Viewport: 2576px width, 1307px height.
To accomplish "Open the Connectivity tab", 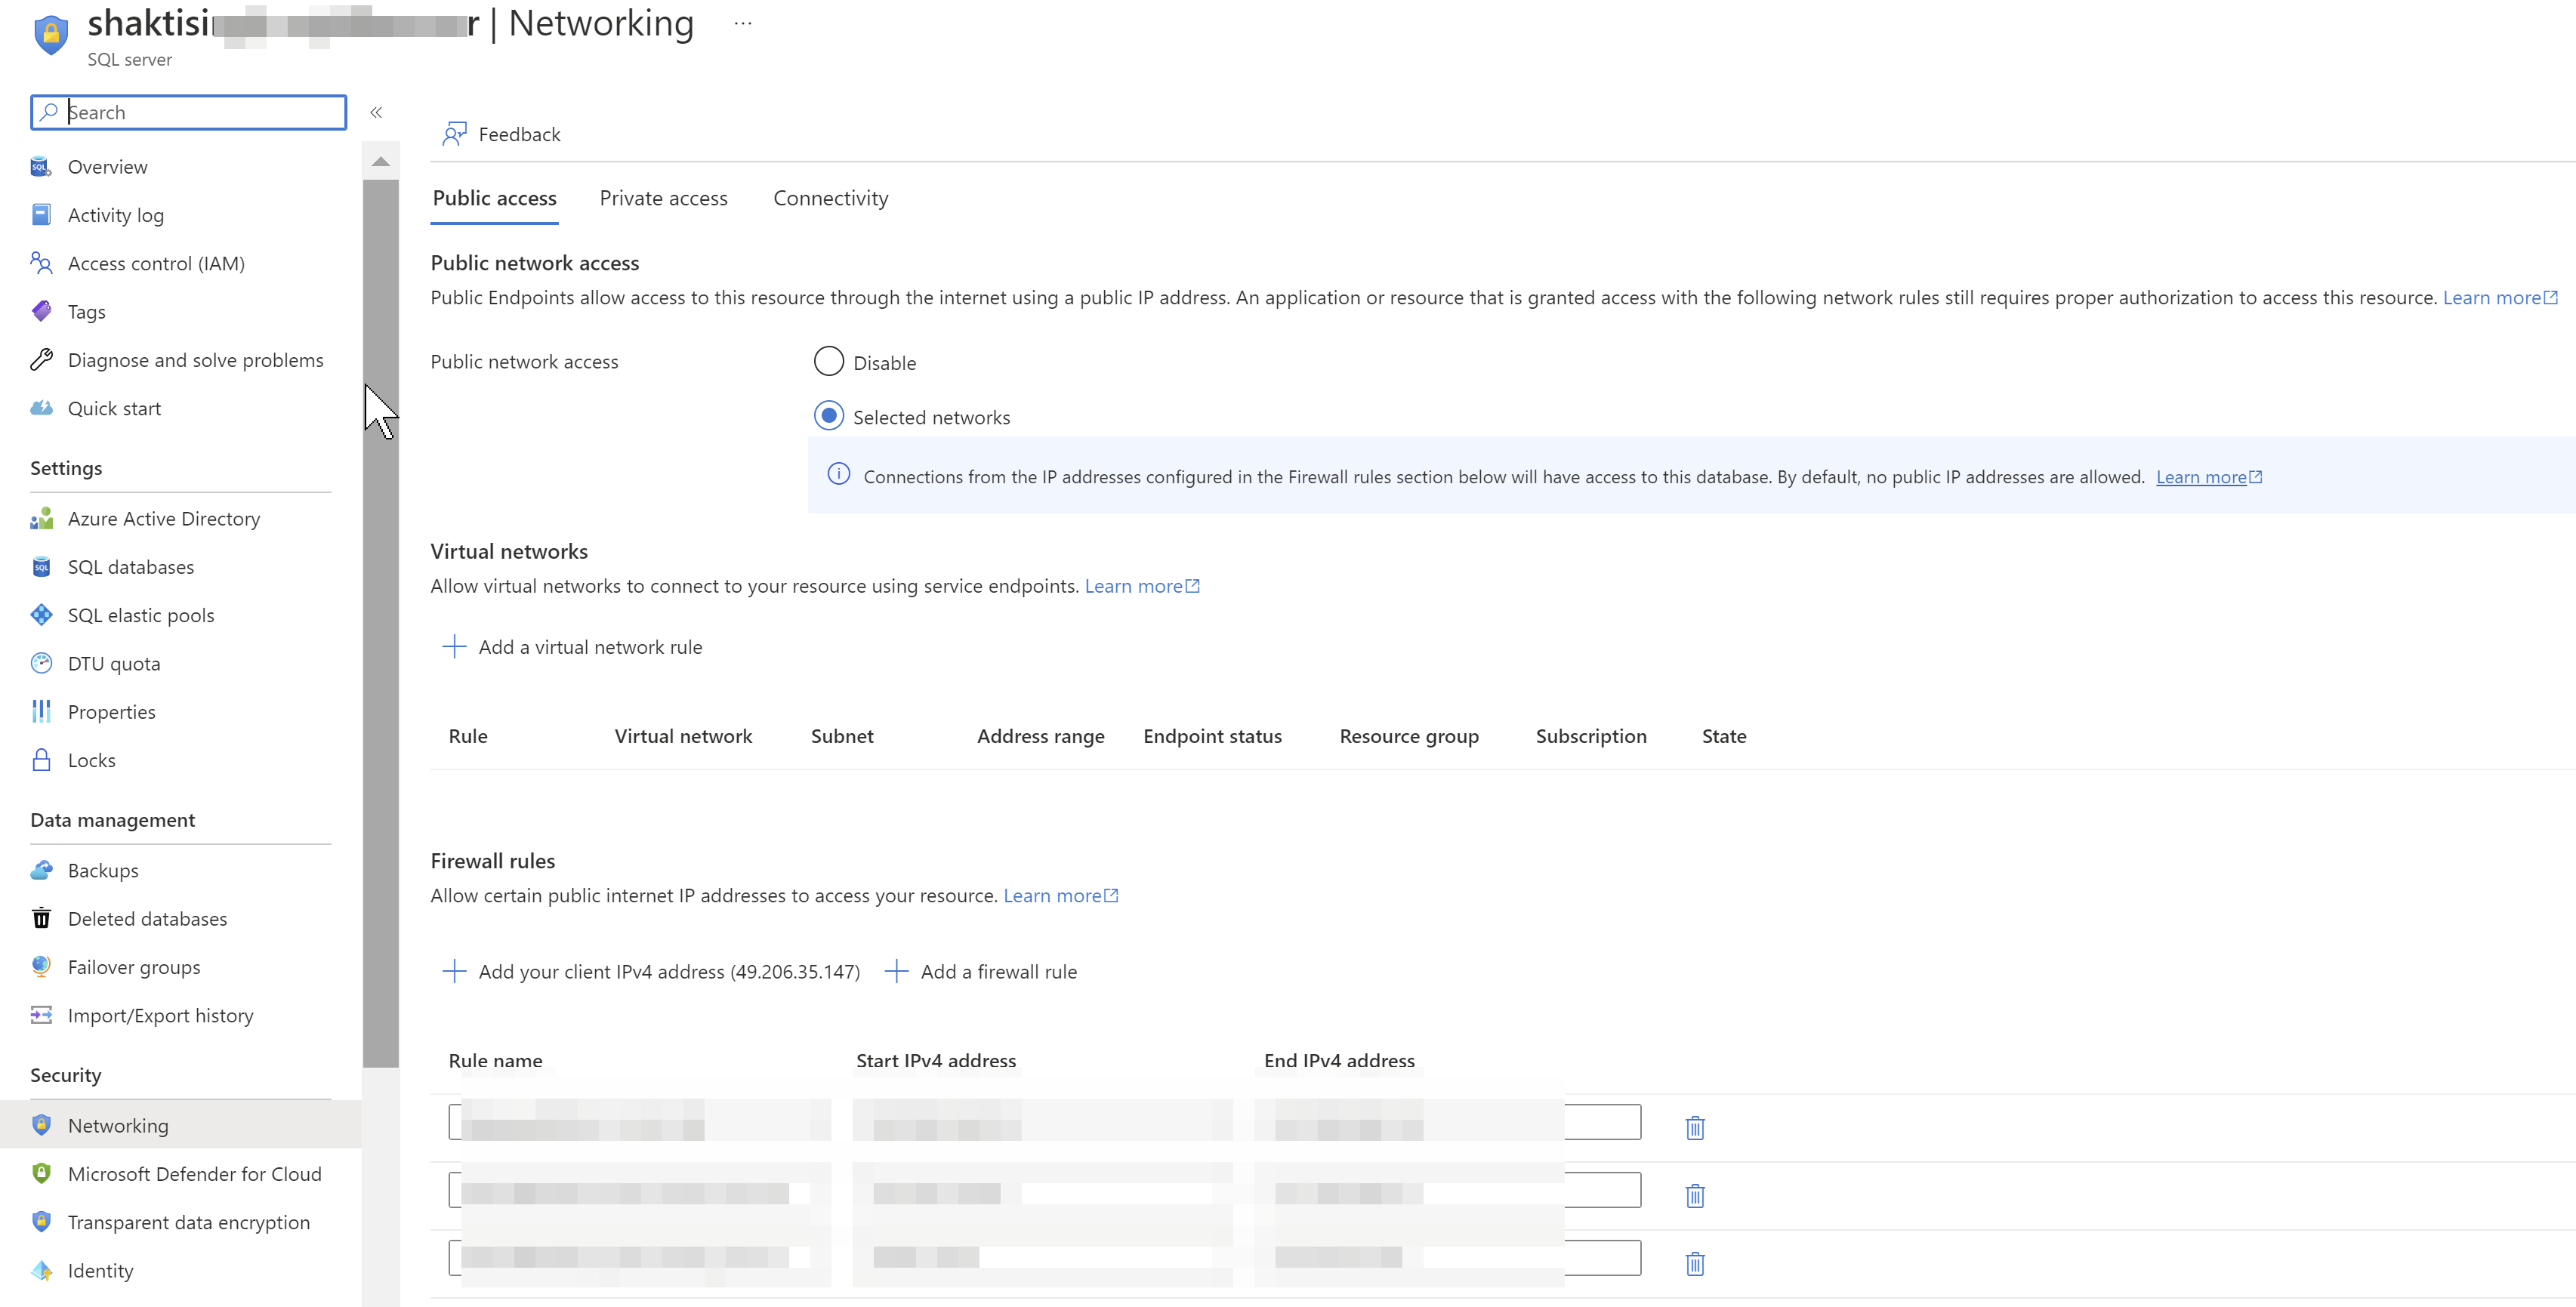I will click(x=830, y=198).
